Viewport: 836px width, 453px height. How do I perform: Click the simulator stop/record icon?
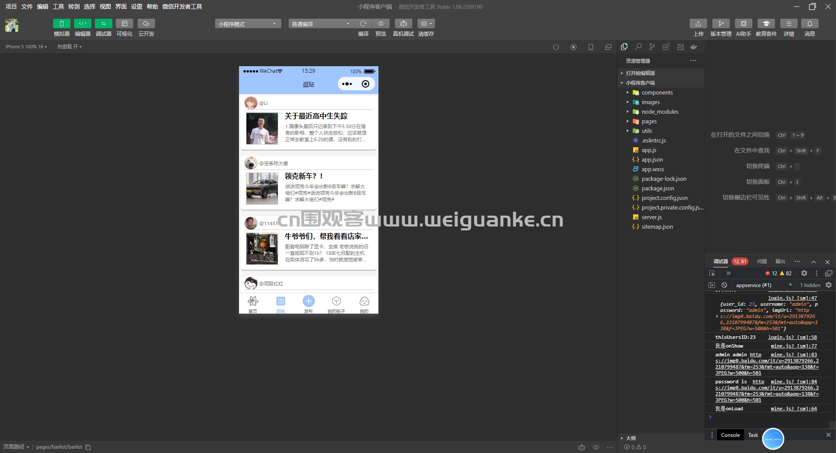[573, 47]
